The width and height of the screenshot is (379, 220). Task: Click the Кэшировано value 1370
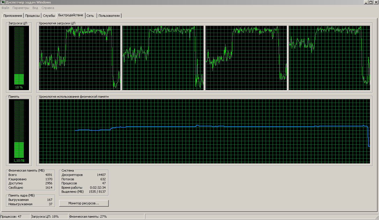click(49, 179)
